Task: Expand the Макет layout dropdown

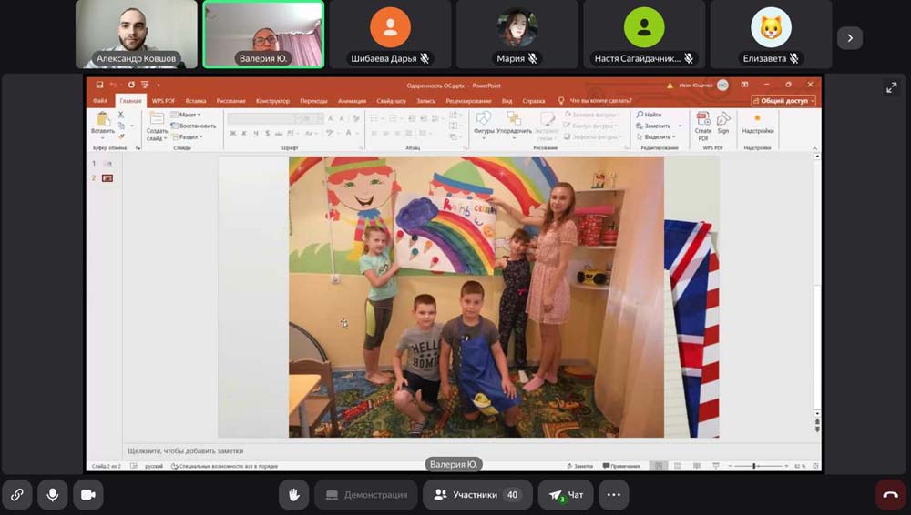Action: tap(189, 115)
